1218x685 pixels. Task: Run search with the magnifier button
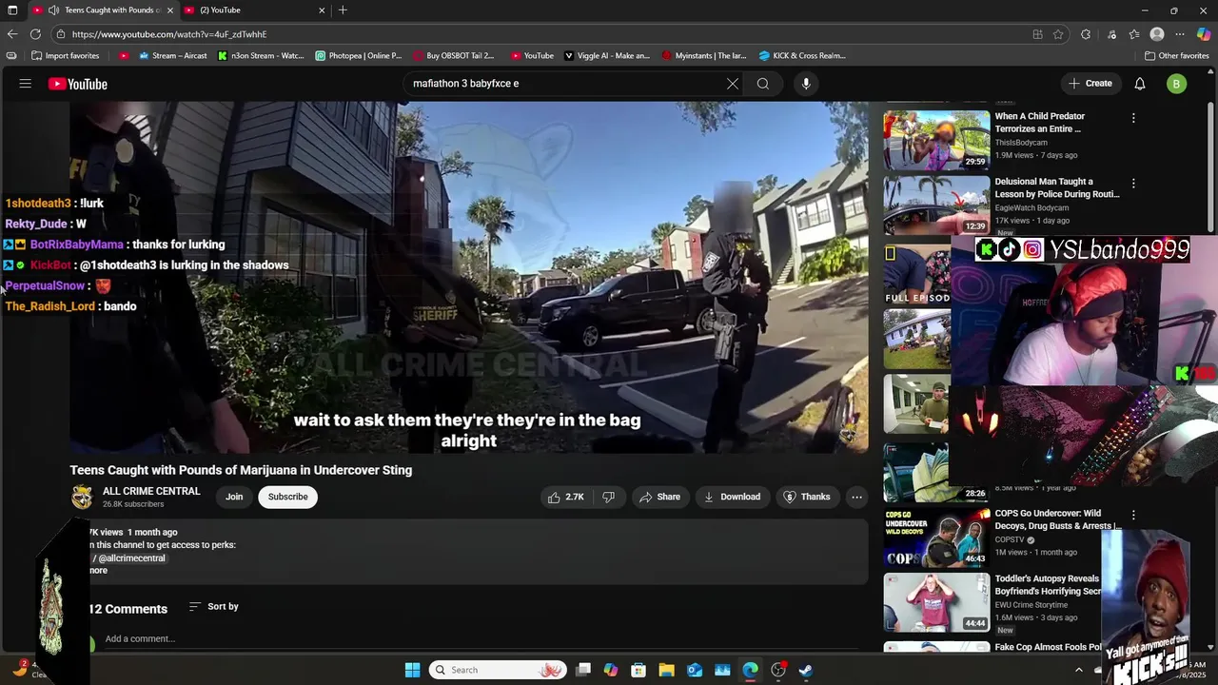[x=763, y=84]
